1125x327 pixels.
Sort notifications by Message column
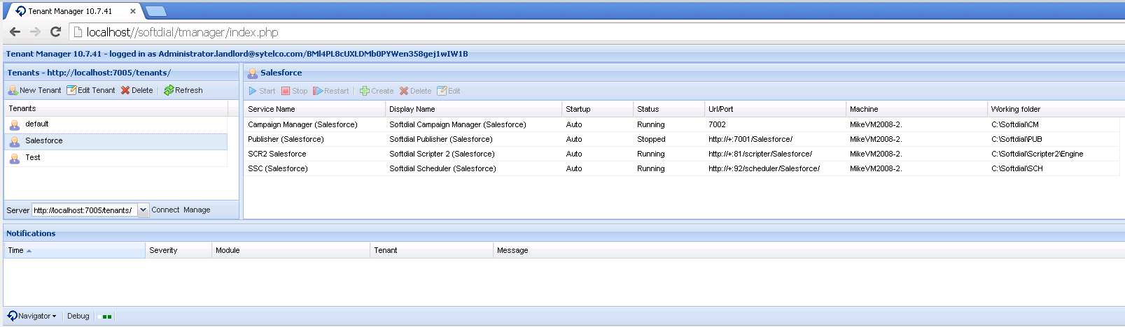809,250
